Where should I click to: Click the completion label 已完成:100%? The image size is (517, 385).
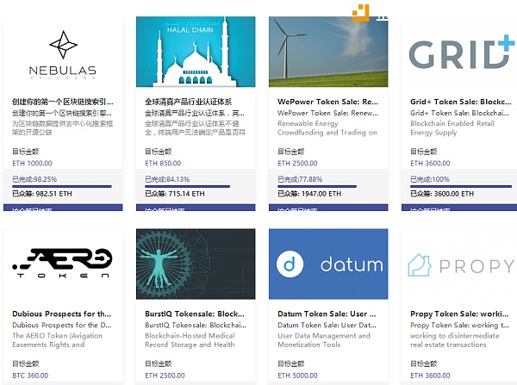point(430,179)
